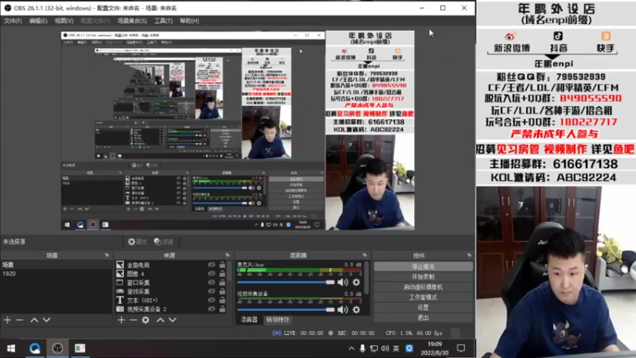Pop out the 场景 dock panel

[107, 255]
